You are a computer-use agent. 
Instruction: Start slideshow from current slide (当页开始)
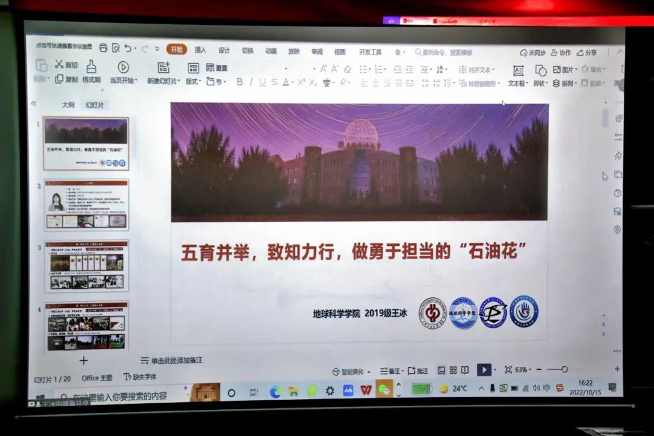[x=123, y=67]
